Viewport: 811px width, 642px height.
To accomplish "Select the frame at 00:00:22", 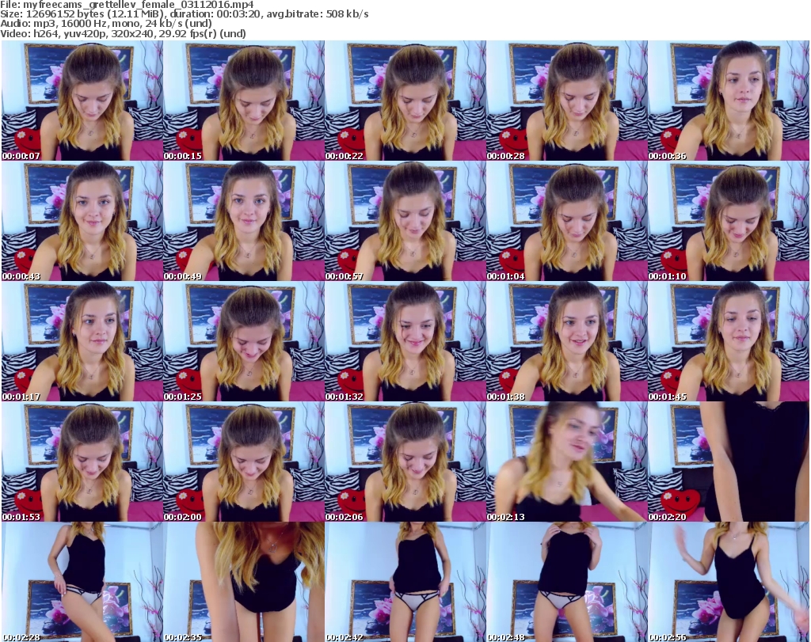I will [x=405, y=101].
